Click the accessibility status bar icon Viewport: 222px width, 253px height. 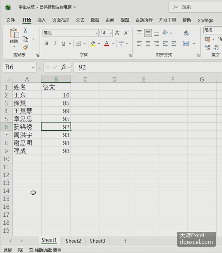tap(31, 250)
